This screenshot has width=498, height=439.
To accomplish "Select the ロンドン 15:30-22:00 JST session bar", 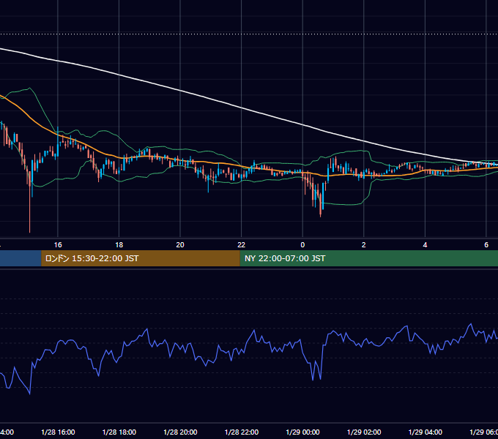I will (141, 258).
